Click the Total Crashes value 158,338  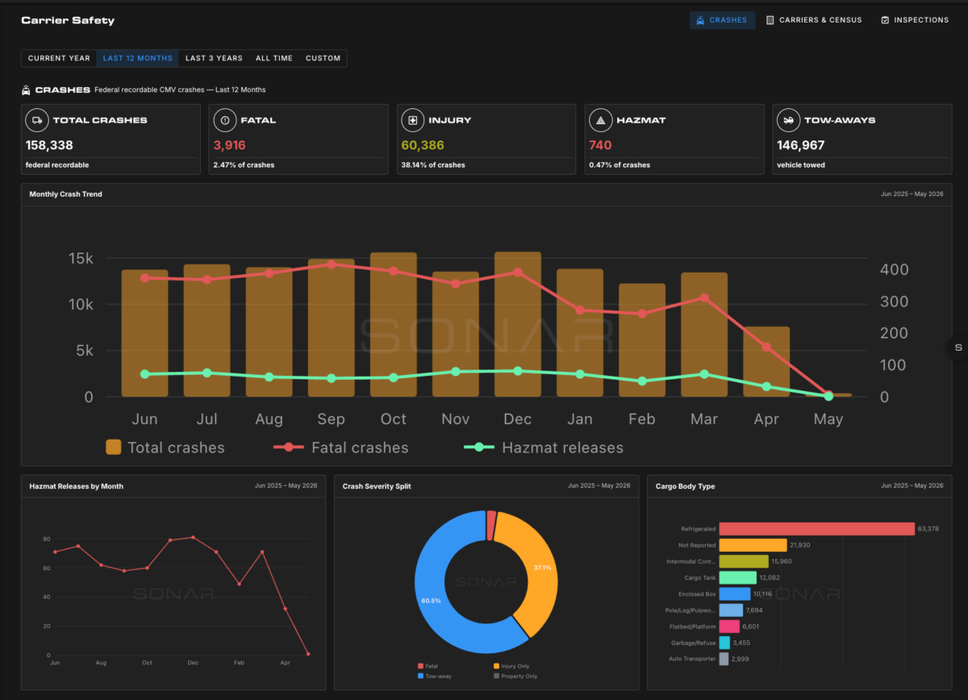(49, 145)
